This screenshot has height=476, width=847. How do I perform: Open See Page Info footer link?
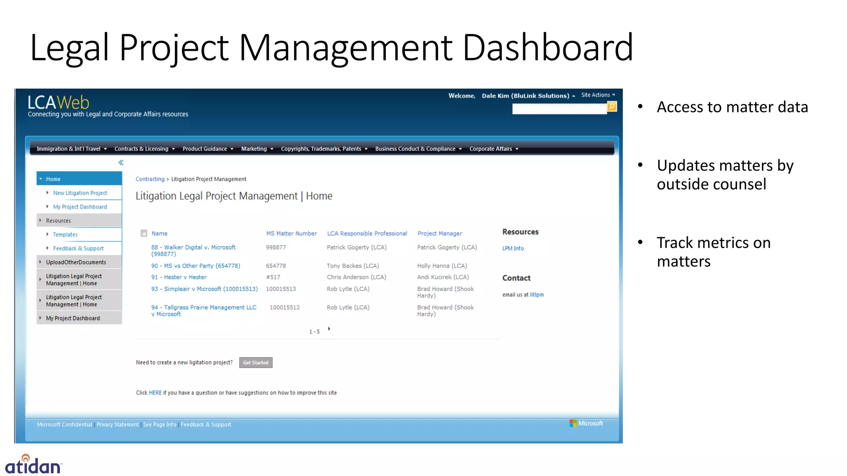point(160,425)
